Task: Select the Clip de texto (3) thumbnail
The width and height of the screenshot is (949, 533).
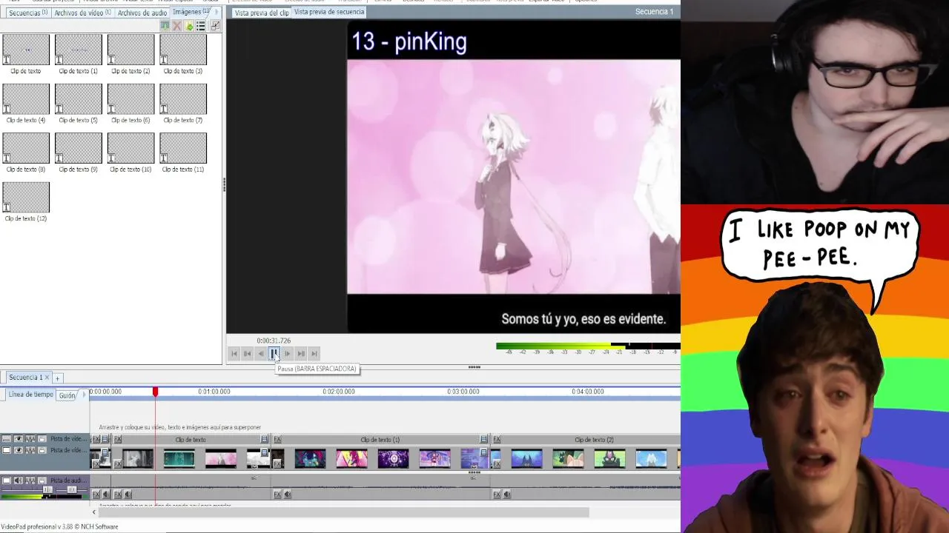Action: 183,50
